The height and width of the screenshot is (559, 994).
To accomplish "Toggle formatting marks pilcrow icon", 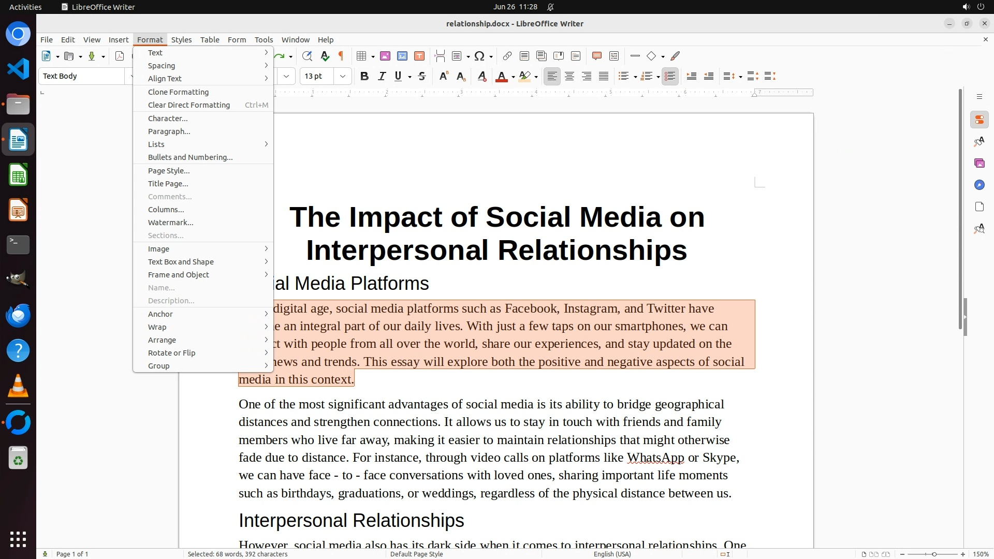I will point(341,56).
